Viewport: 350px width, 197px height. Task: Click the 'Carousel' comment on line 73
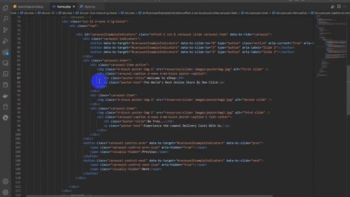point(77,17)
